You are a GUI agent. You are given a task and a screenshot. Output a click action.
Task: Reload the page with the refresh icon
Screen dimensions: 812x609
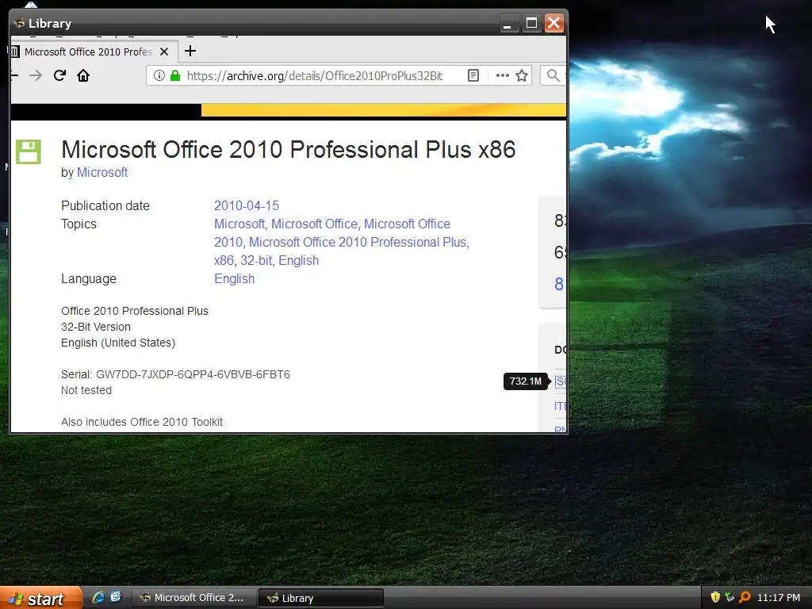point(59,75)
